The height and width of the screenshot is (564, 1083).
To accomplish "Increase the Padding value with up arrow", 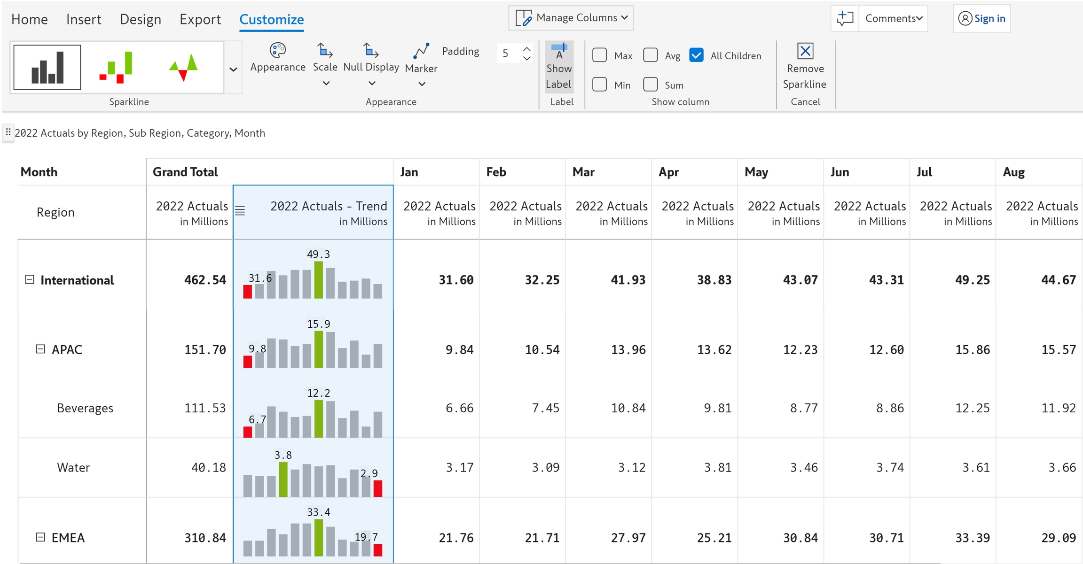I will [527, 48].
